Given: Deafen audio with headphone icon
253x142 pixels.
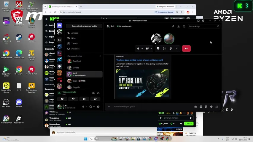Looking at the screenshot, I should click(90, 106).
